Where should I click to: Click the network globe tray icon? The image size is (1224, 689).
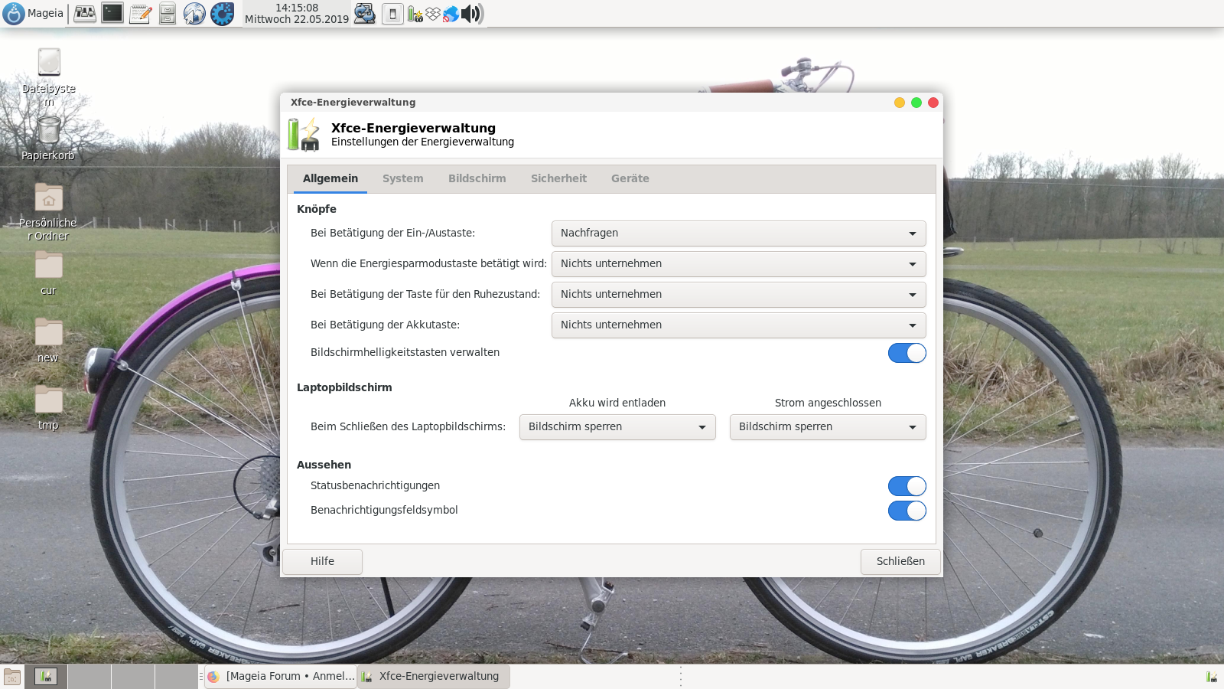[x=451, y=14]
